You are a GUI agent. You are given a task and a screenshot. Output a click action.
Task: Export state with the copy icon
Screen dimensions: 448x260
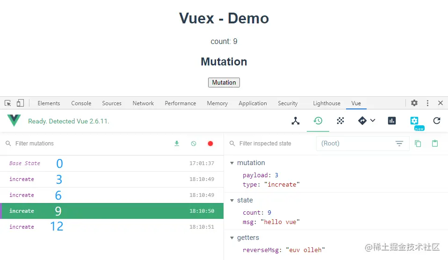(x=418, y=144)
